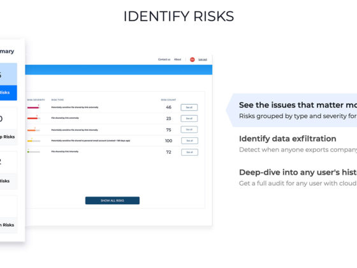Click the dashboard screenshot thumbnail
This screenshot has height=268, width=357.
pos(119,140)
